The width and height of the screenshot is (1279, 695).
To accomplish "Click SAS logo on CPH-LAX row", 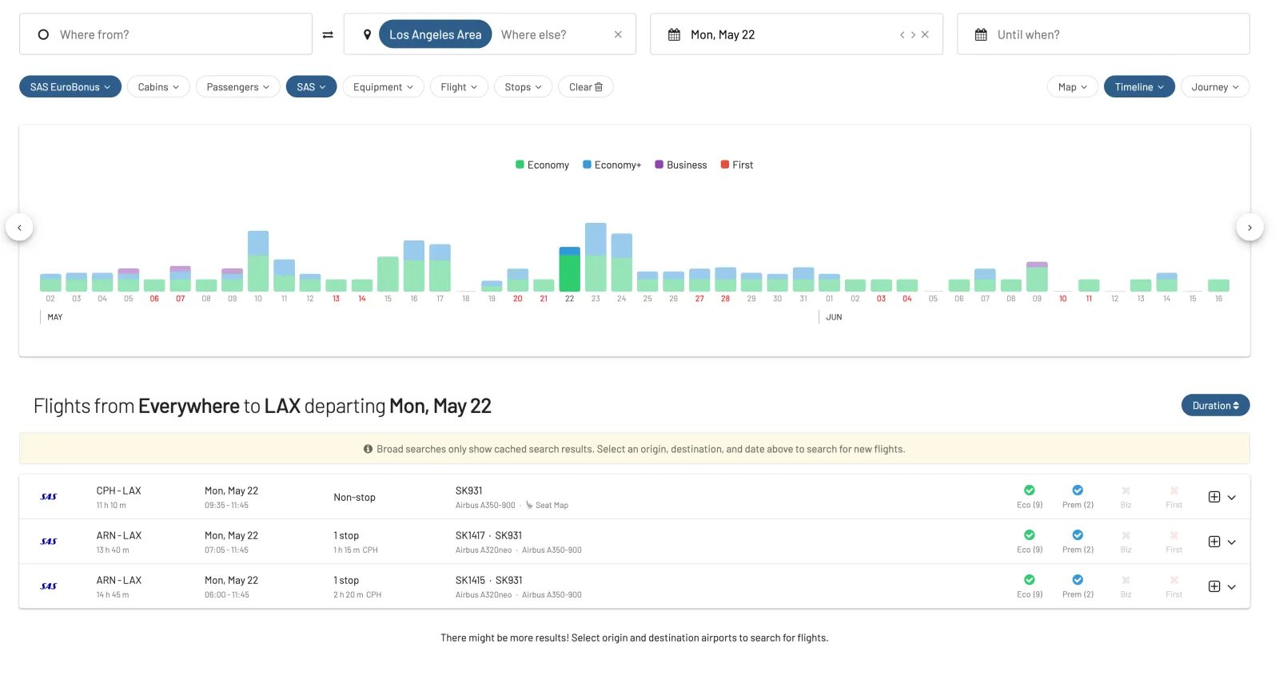I will (x=49, y=497).
